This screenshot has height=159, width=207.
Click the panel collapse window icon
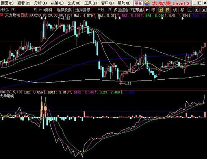190,10
